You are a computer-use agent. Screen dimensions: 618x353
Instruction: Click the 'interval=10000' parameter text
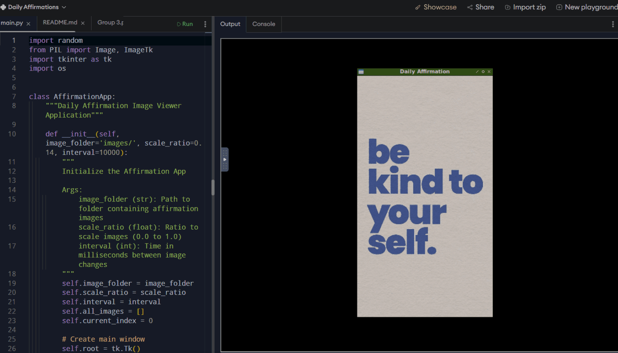click(x=91, y=153)
